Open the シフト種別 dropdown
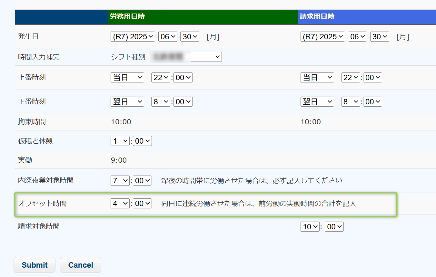The height and width of the screenshot is (277, 436). (x=186, y=57)
